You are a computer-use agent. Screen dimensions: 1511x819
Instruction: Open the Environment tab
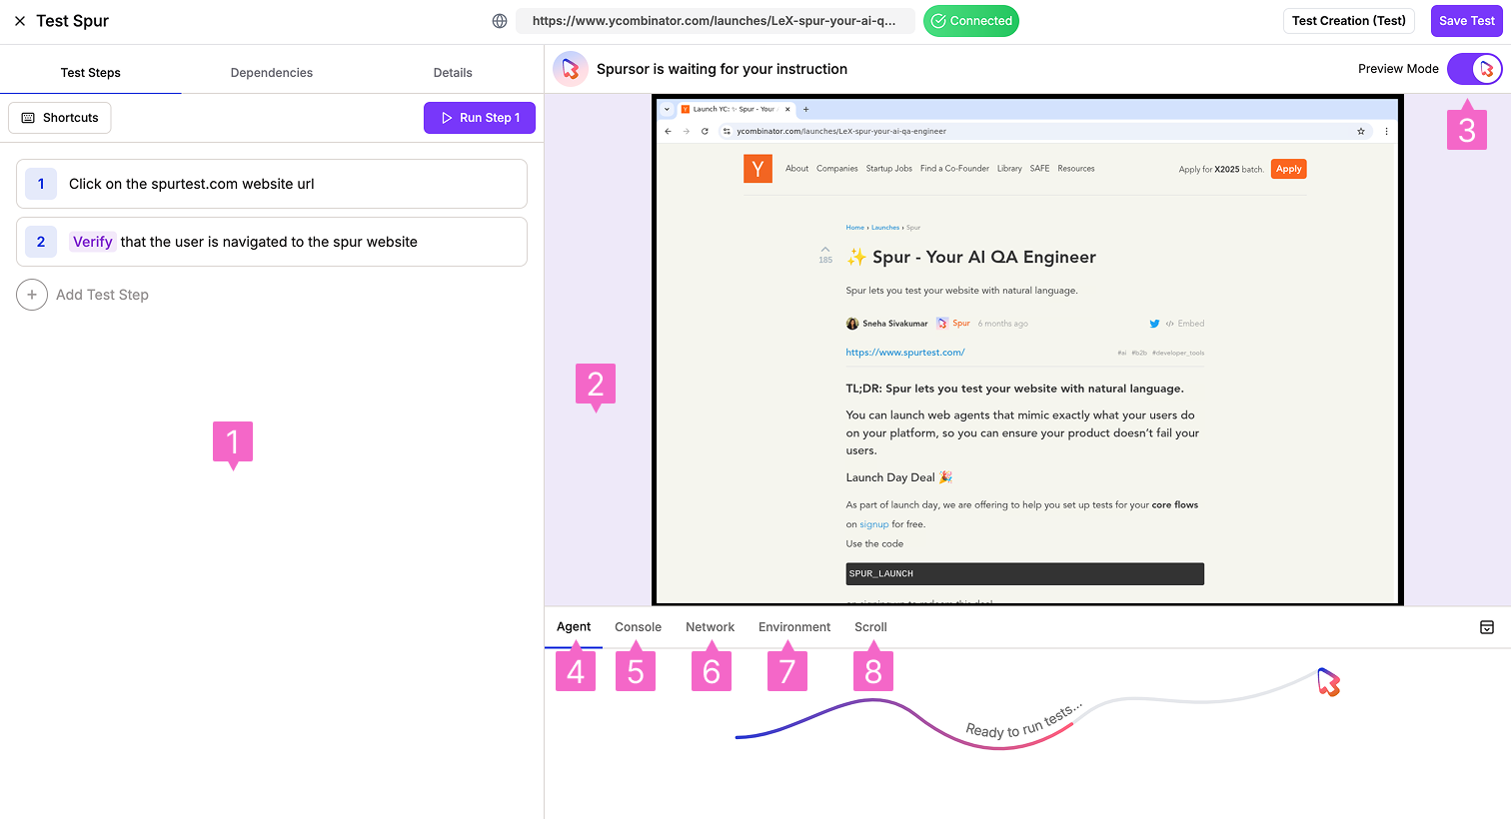click(794, 627)
